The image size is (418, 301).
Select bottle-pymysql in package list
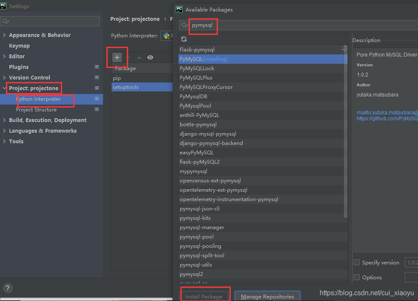tap(263, 125)
